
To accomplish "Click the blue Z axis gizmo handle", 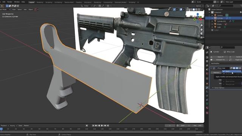I will point(198,14).
